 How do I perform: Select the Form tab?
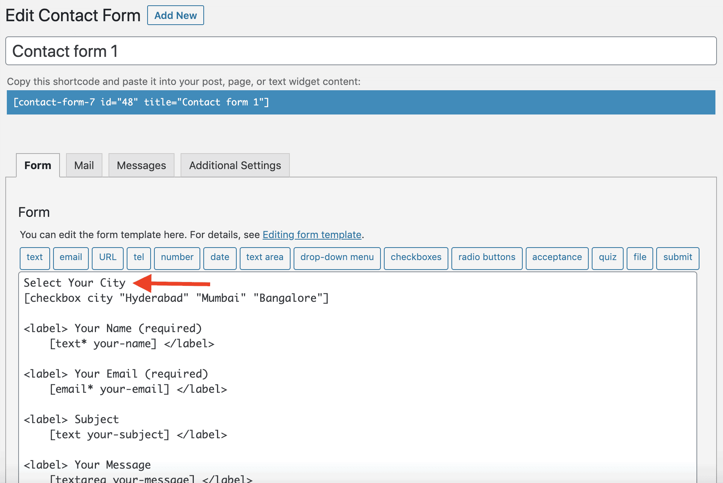[x=38, y=165]
